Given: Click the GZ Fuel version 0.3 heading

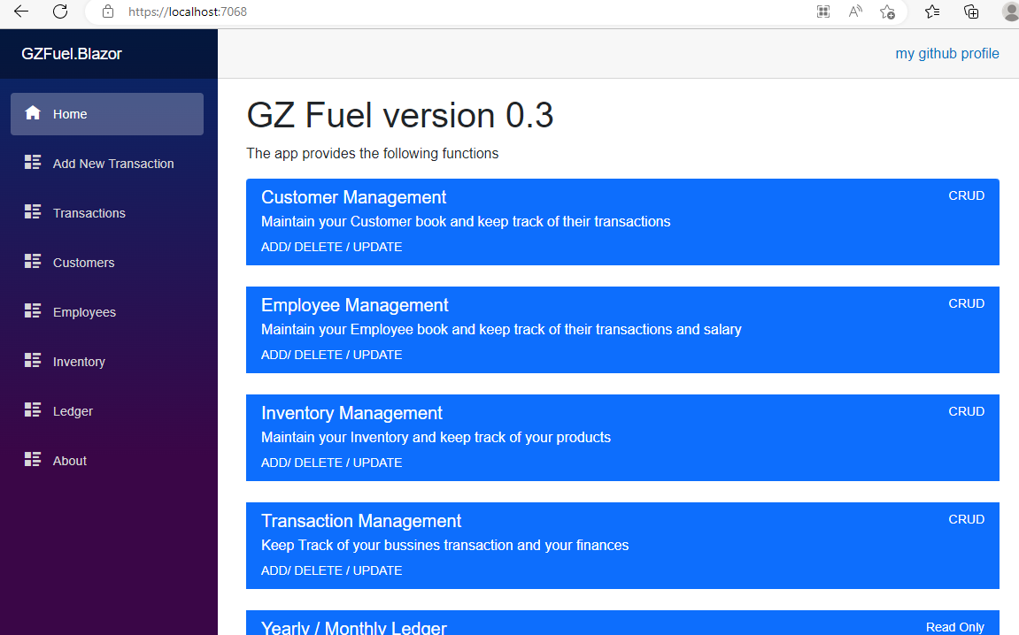Looking at the screenshot, I should (x=399, y=116).
